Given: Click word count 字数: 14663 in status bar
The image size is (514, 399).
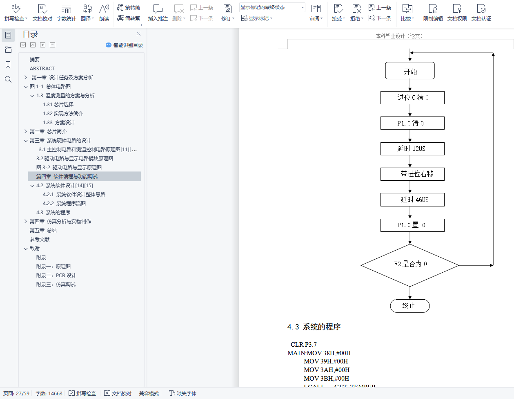Looking at the screenshot, I should (x=49, y=393).
